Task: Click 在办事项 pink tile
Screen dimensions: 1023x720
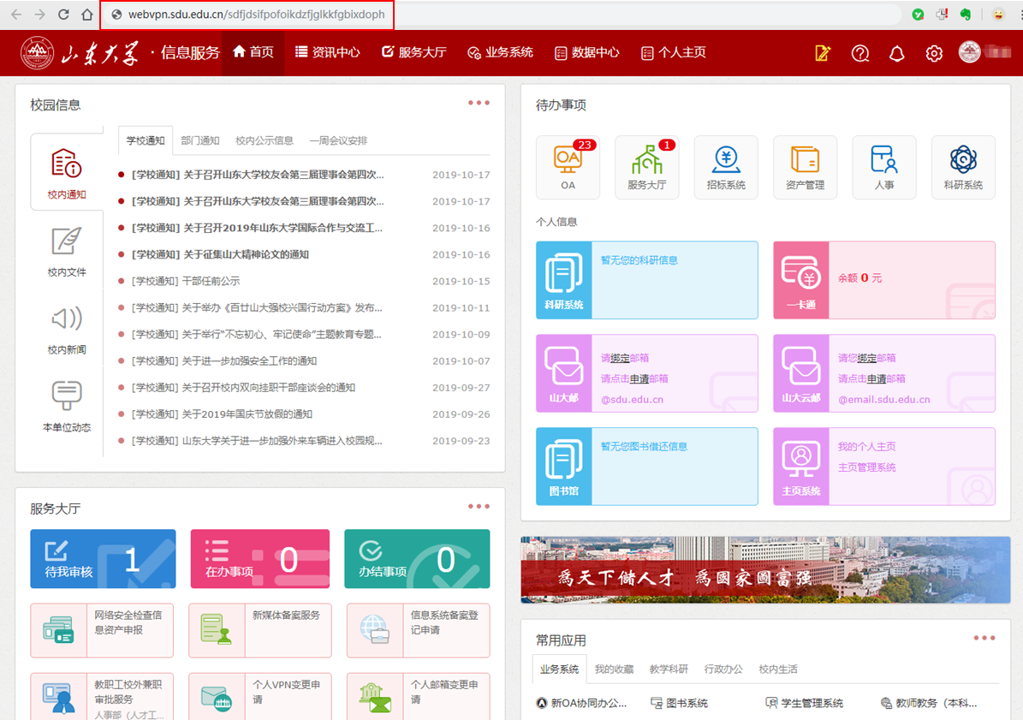Action: [x=260, y=559]
